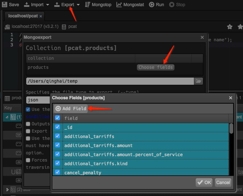Click the Stop icon in toolbar
This screenshot has height=196, width=243.
(x=172, y=5)
